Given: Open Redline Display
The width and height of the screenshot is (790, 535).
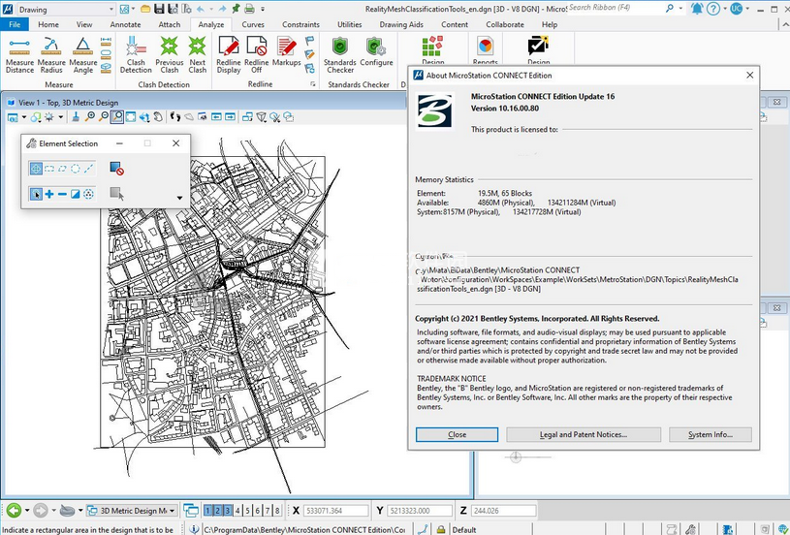Looking at the screenshot, I should pos(229,55).
